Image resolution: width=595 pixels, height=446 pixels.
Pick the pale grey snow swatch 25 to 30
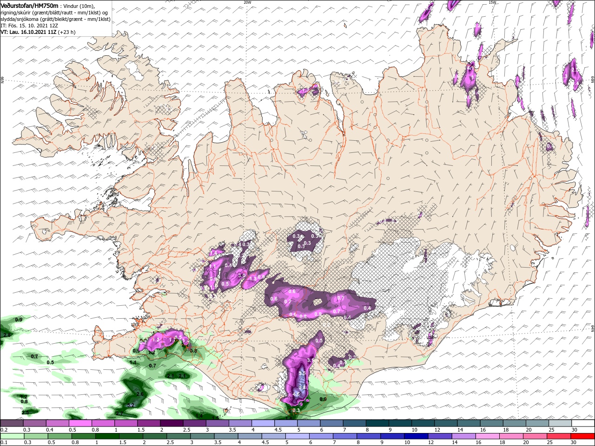point(561,423)
